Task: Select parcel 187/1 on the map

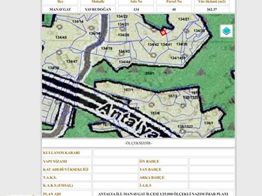Action: [128, 90]
